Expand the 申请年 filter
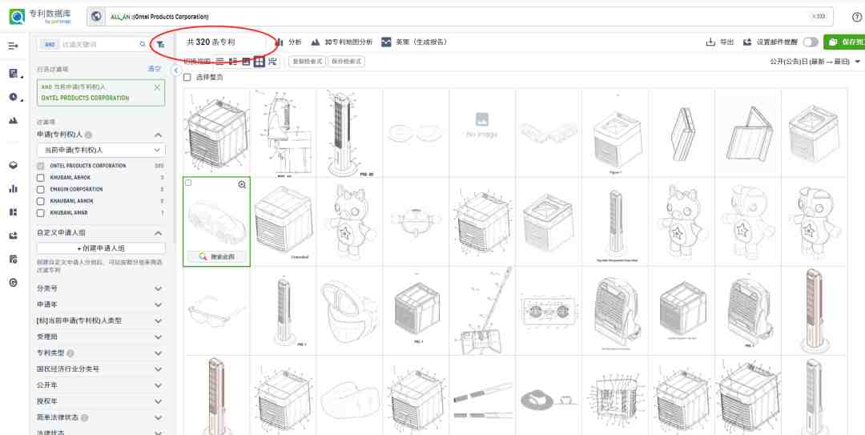Image resolution: width=865 pixels, height=435 pixels. [158, 304]
